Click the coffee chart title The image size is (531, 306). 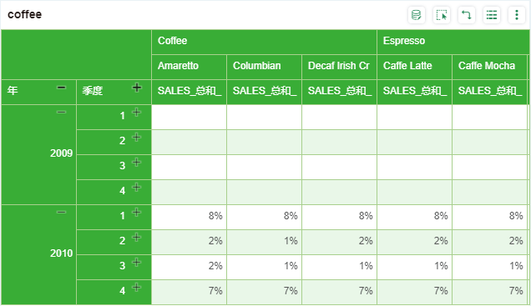pos(25,14)
